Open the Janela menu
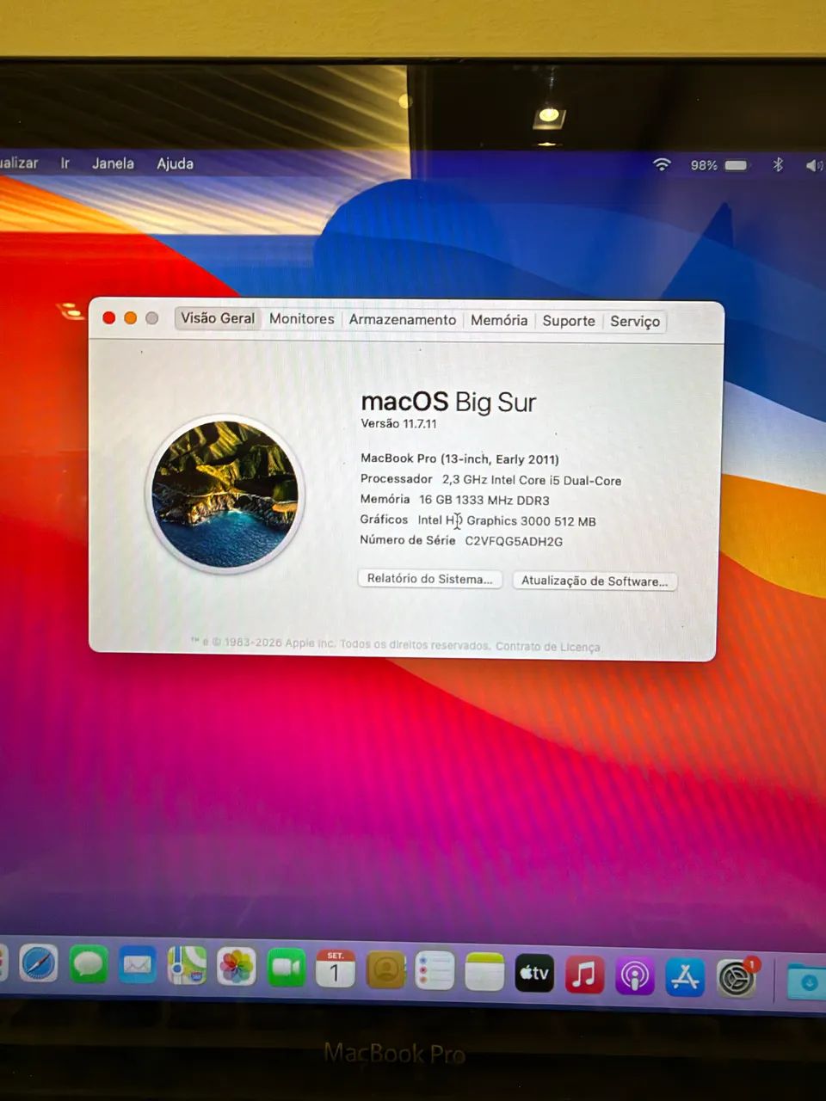This screenshot has width=826, height=1101. 113,163
